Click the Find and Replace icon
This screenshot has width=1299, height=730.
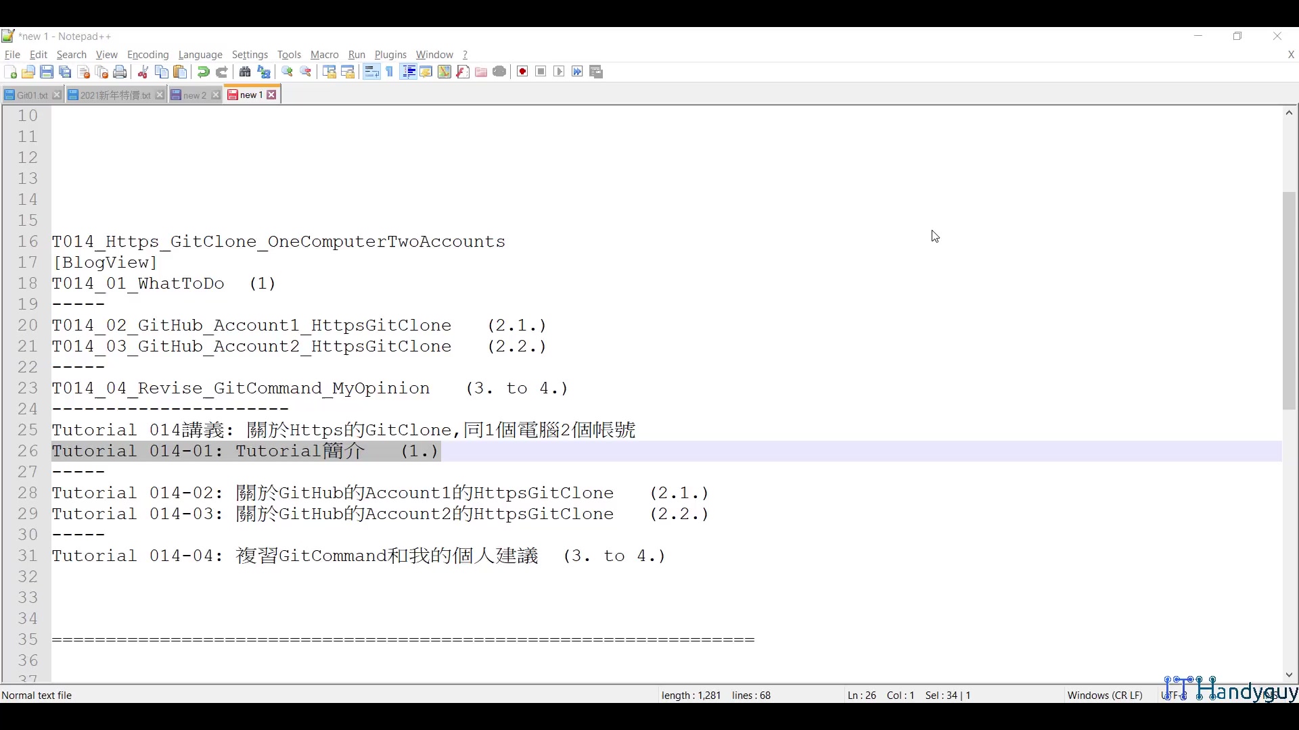click(264, 72)
